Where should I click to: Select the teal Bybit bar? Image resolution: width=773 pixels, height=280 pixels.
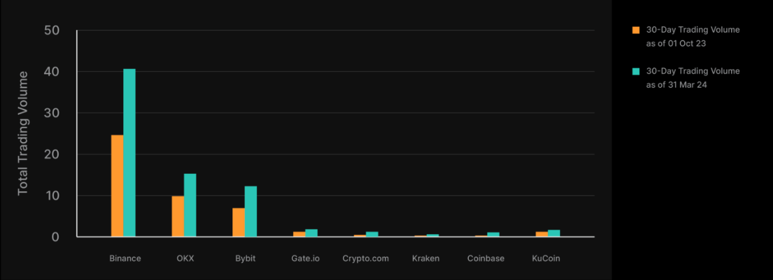click(250, 211)
